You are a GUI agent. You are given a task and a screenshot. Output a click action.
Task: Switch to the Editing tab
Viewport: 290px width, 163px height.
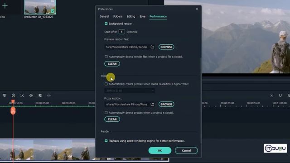(x=131, y=16)
